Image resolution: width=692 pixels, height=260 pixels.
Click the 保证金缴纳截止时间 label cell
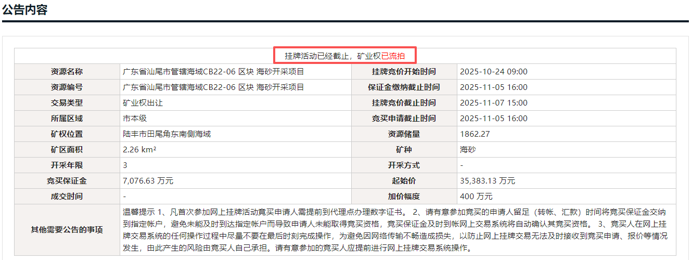pos(404,87)
